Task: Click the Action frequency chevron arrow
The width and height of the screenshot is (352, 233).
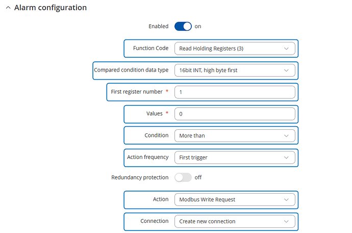Action: click(x=286, y=157)
